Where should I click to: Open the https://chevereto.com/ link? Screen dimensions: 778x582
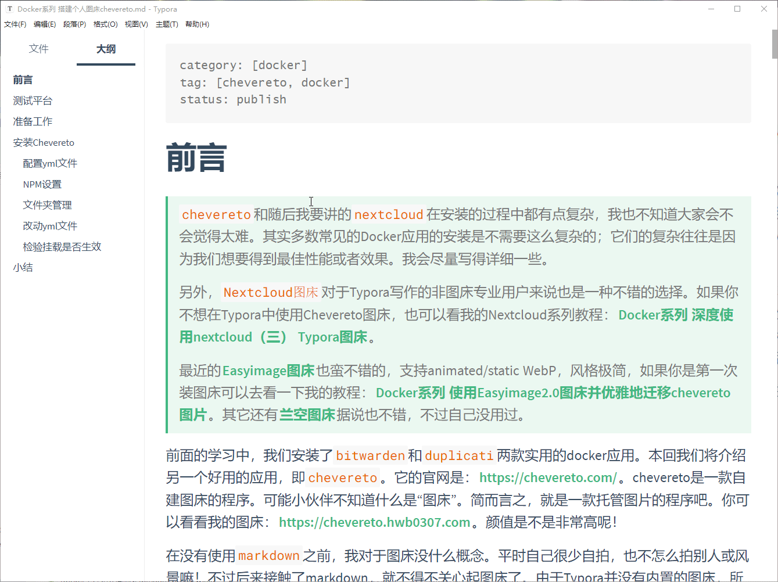pyautogui.click(x=547, y=478)
